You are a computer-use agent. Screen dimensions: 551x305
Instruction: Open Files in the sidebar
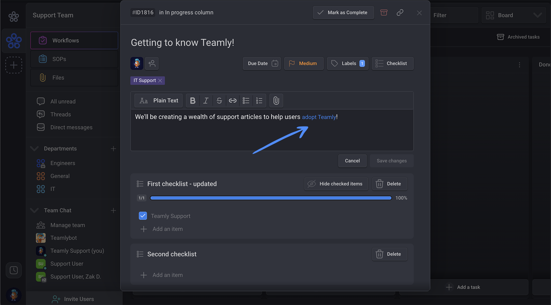pyautogui.click(x=74, y=78)
